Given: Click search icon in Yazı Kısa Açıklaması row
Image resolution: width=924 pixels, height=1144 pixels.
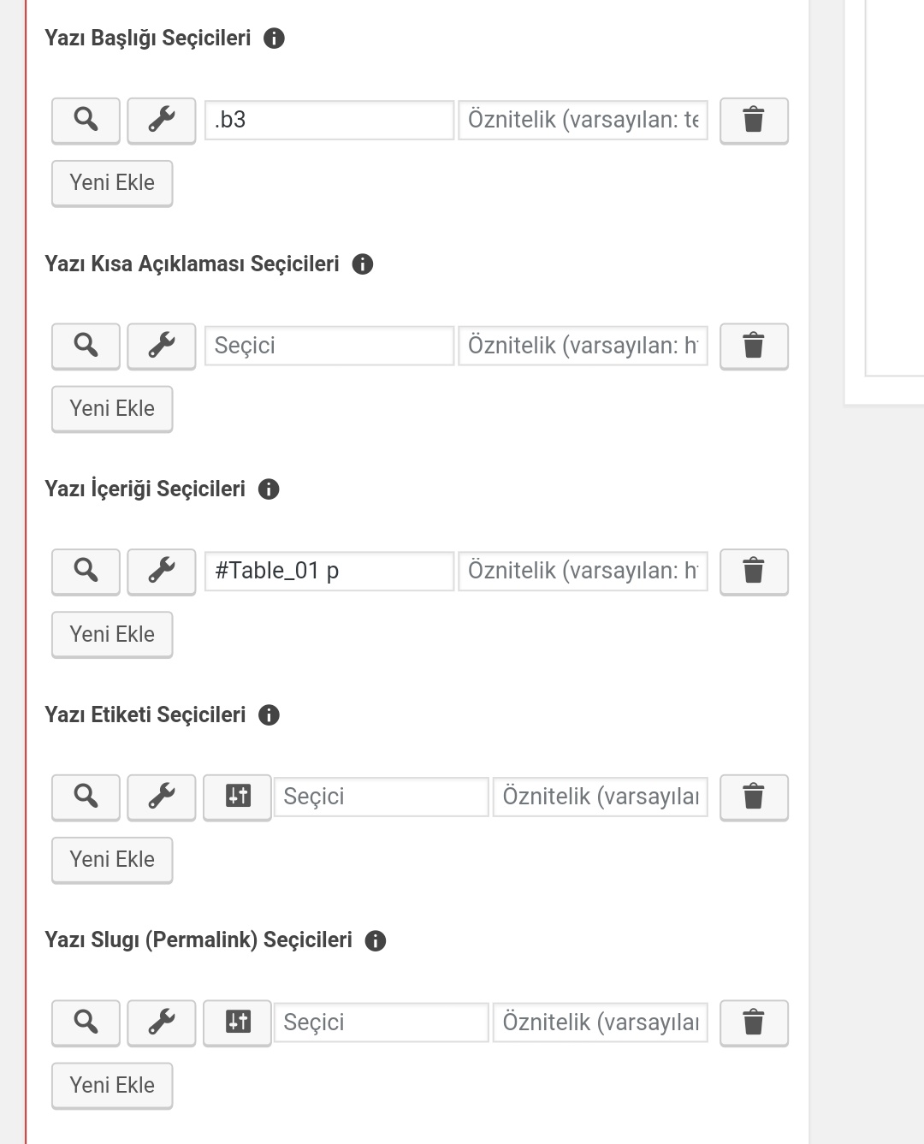Looking at the screenshot, I should (86, 346).
